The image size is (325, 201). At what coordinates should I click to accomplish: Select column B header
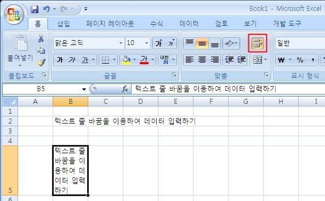(71, 102)
